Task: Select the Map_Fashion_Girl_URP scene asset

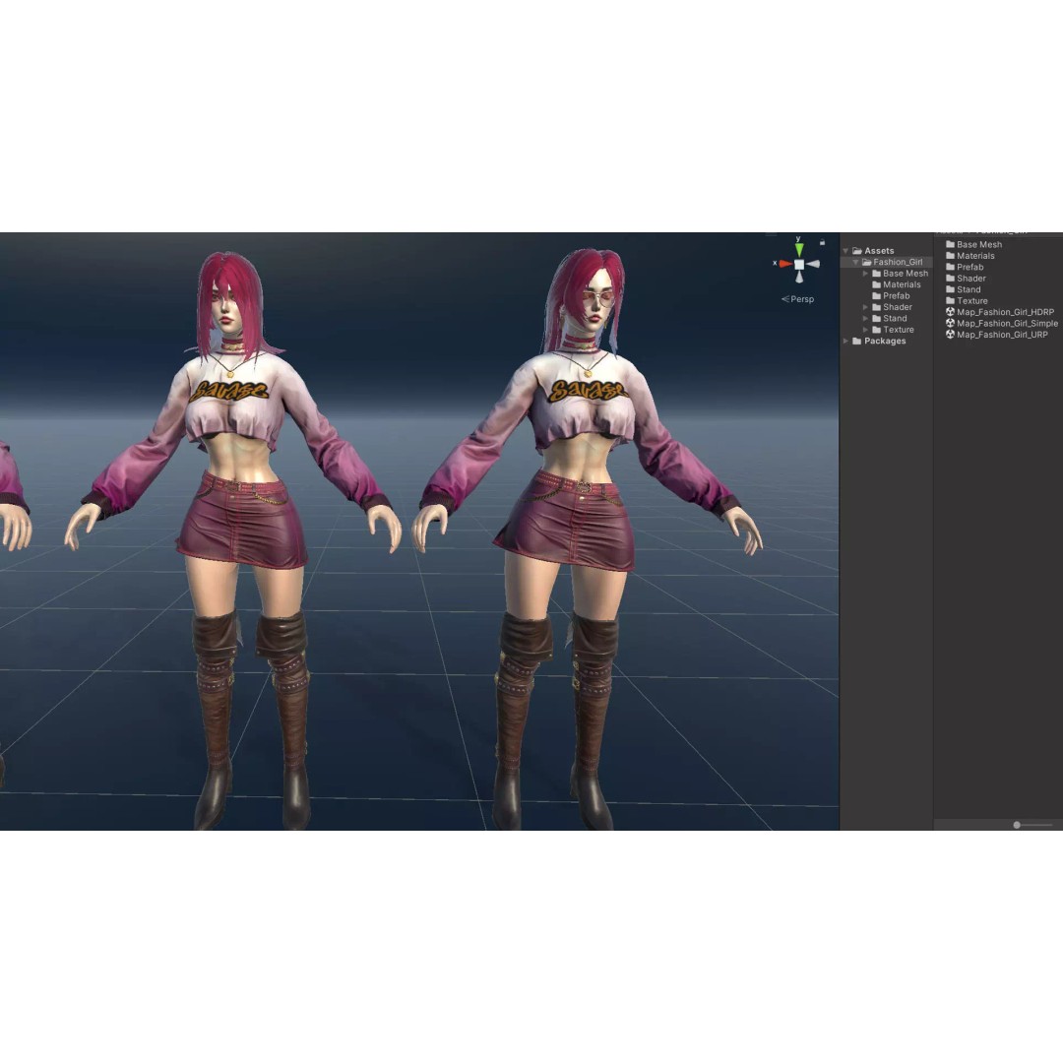Action: tap(997, 335)
